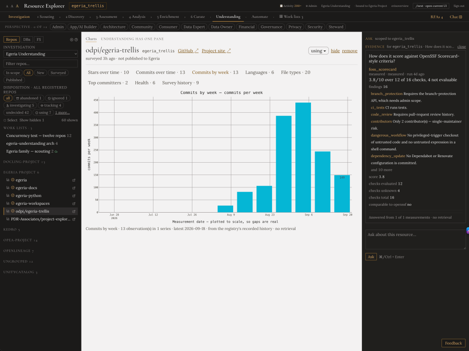Filter disposition by abandoned 1
Image resolution: width=469 pixels, height=351 pixels.
pyautogui.click(x=29, y=98)
